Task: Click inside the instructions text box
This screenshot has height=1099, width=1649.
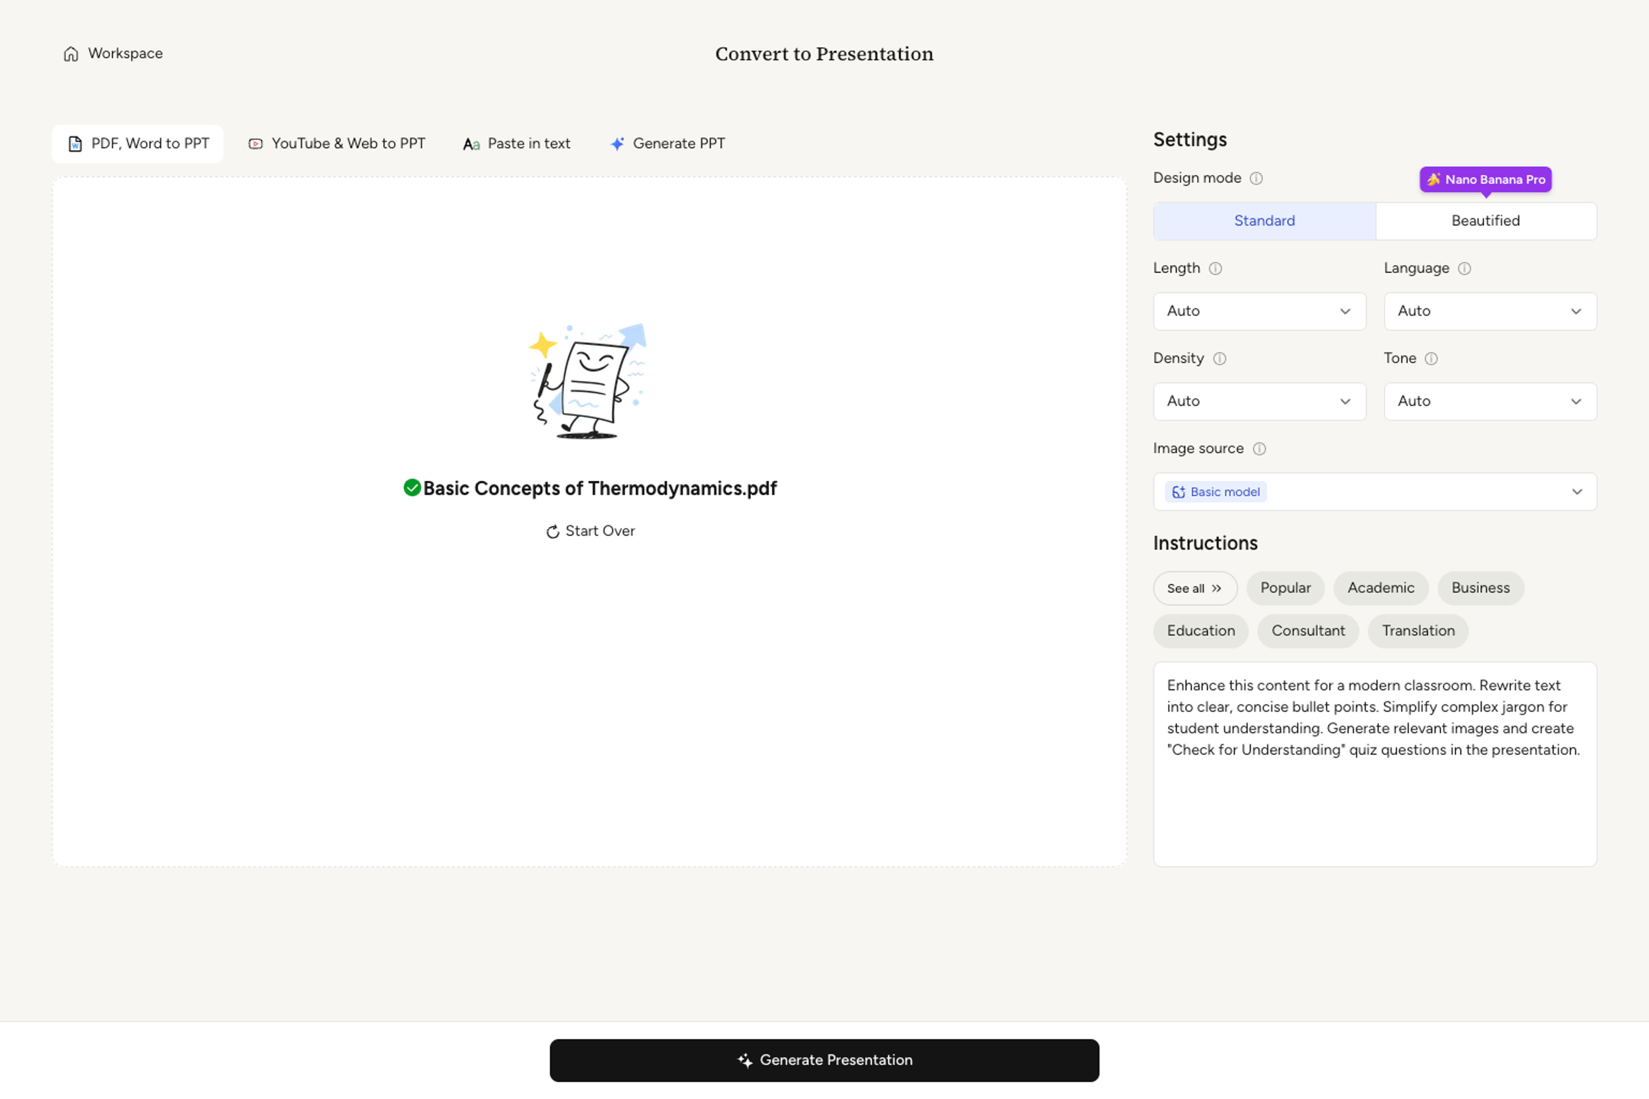Action: pyautogui.click(x=1375, y=764)
